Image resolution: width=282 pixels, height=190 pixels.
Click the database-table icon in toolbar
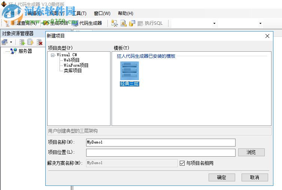coord(132,23)
